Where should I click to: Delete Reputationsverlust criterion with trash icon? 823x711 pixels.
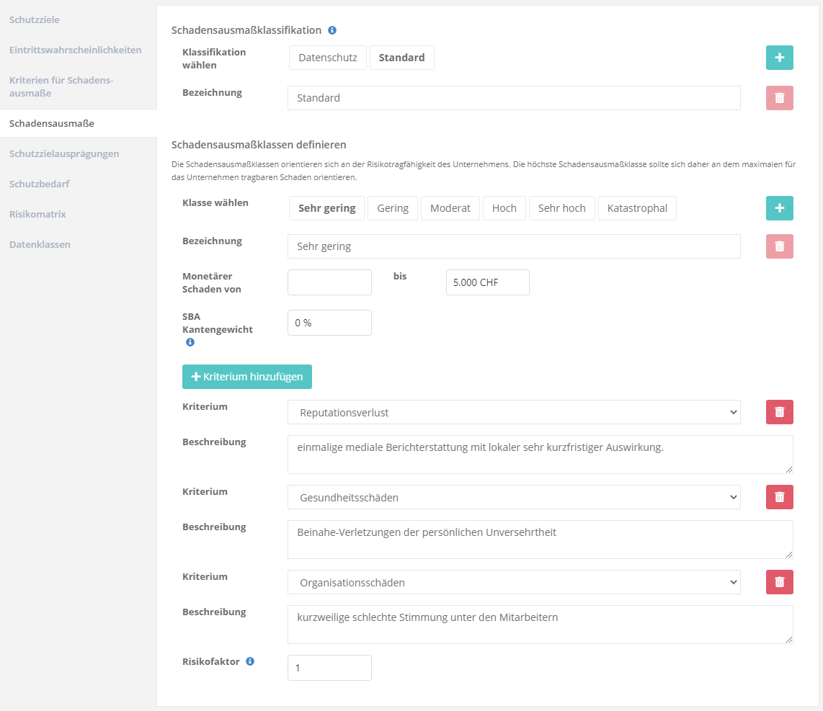point(779,412)
